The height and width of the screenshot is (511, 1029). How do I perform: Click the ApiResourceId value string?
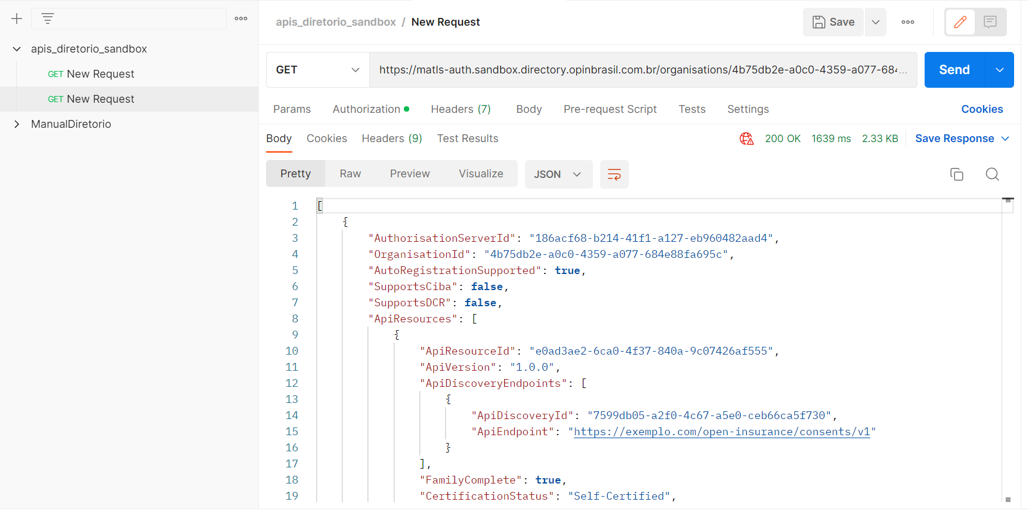[x=651, y=351]
